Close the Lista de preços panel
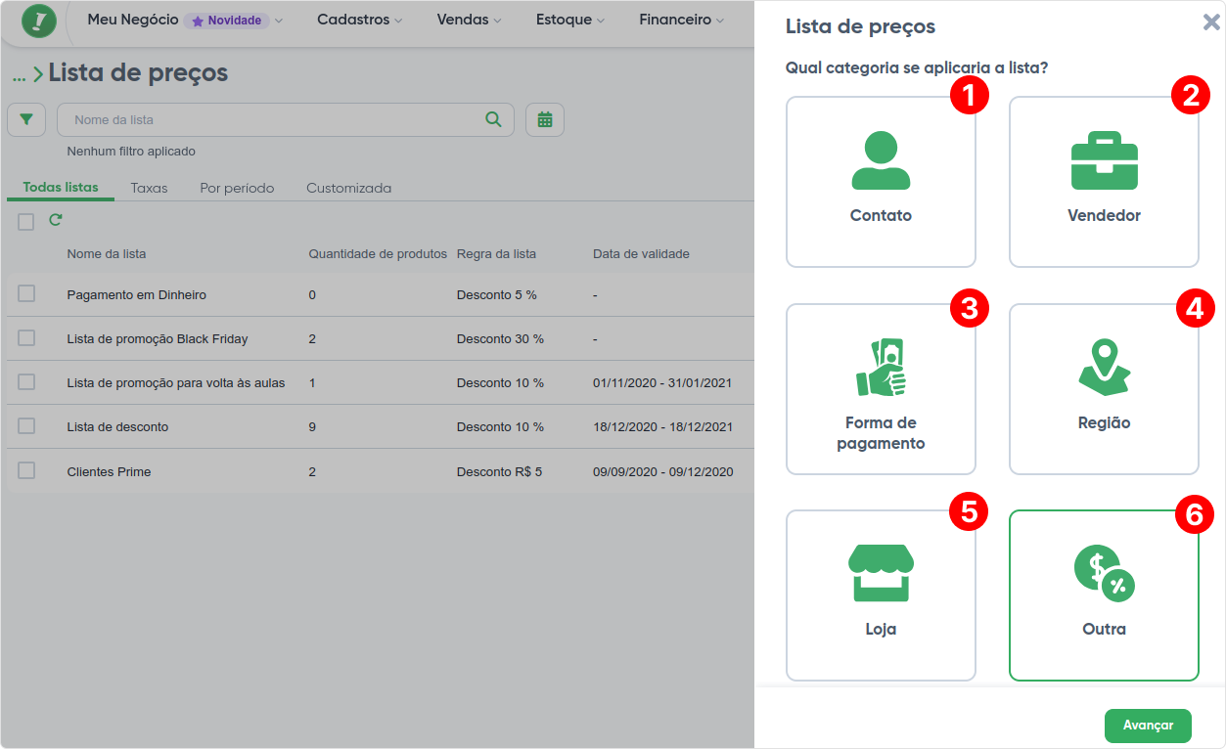 1211,22
